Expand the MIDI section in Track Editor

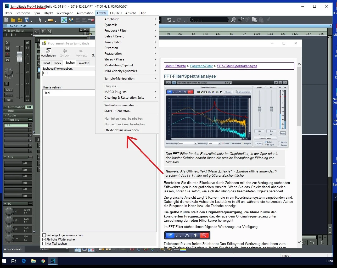click(x=5, y=111)
